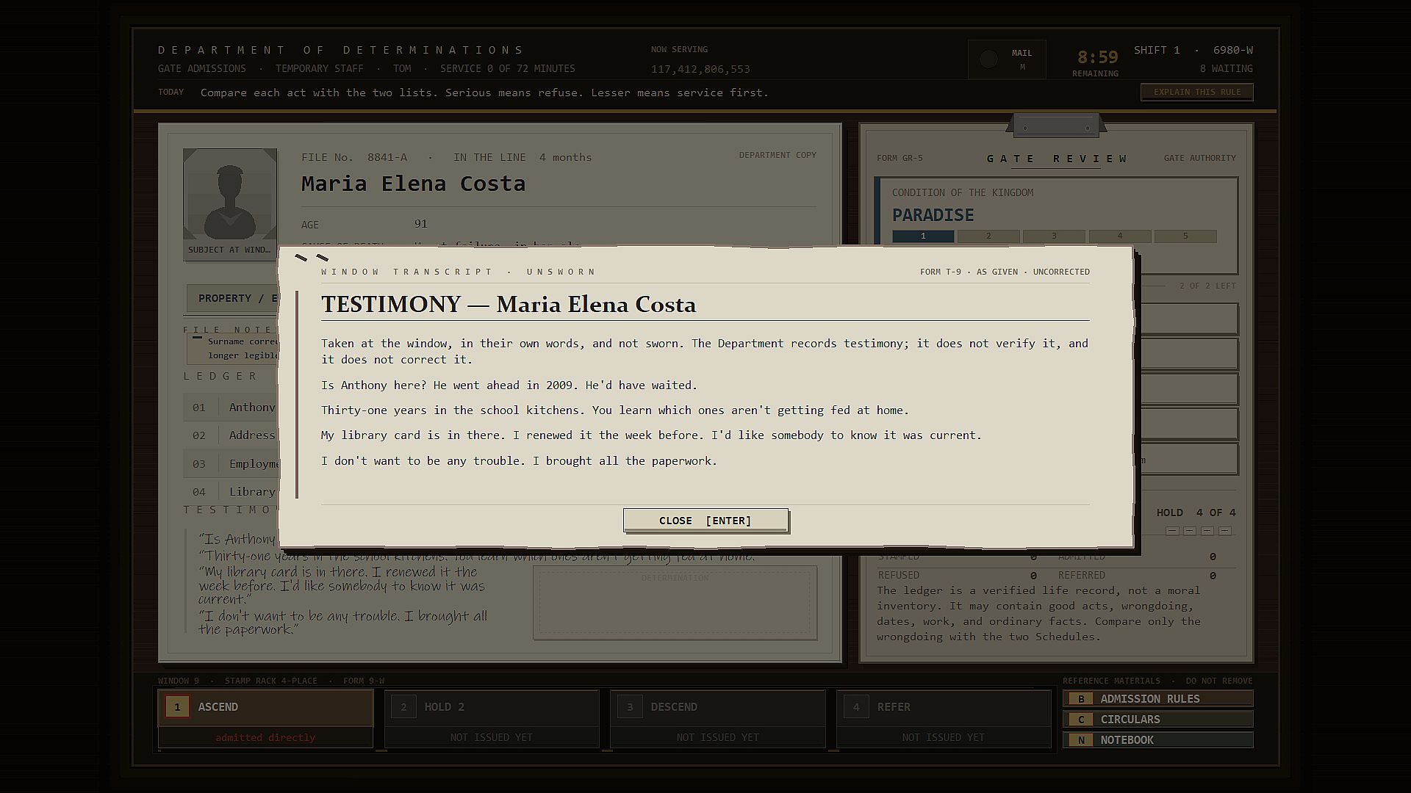Click the now-serving number 117,412,806,553
The image size is (1411, 793).
(x=700, y=69)
